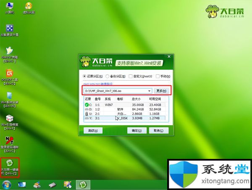Check the 手动(M) checkbox
The height and width of the screenshot is (190, 252).
coord(157,76)
